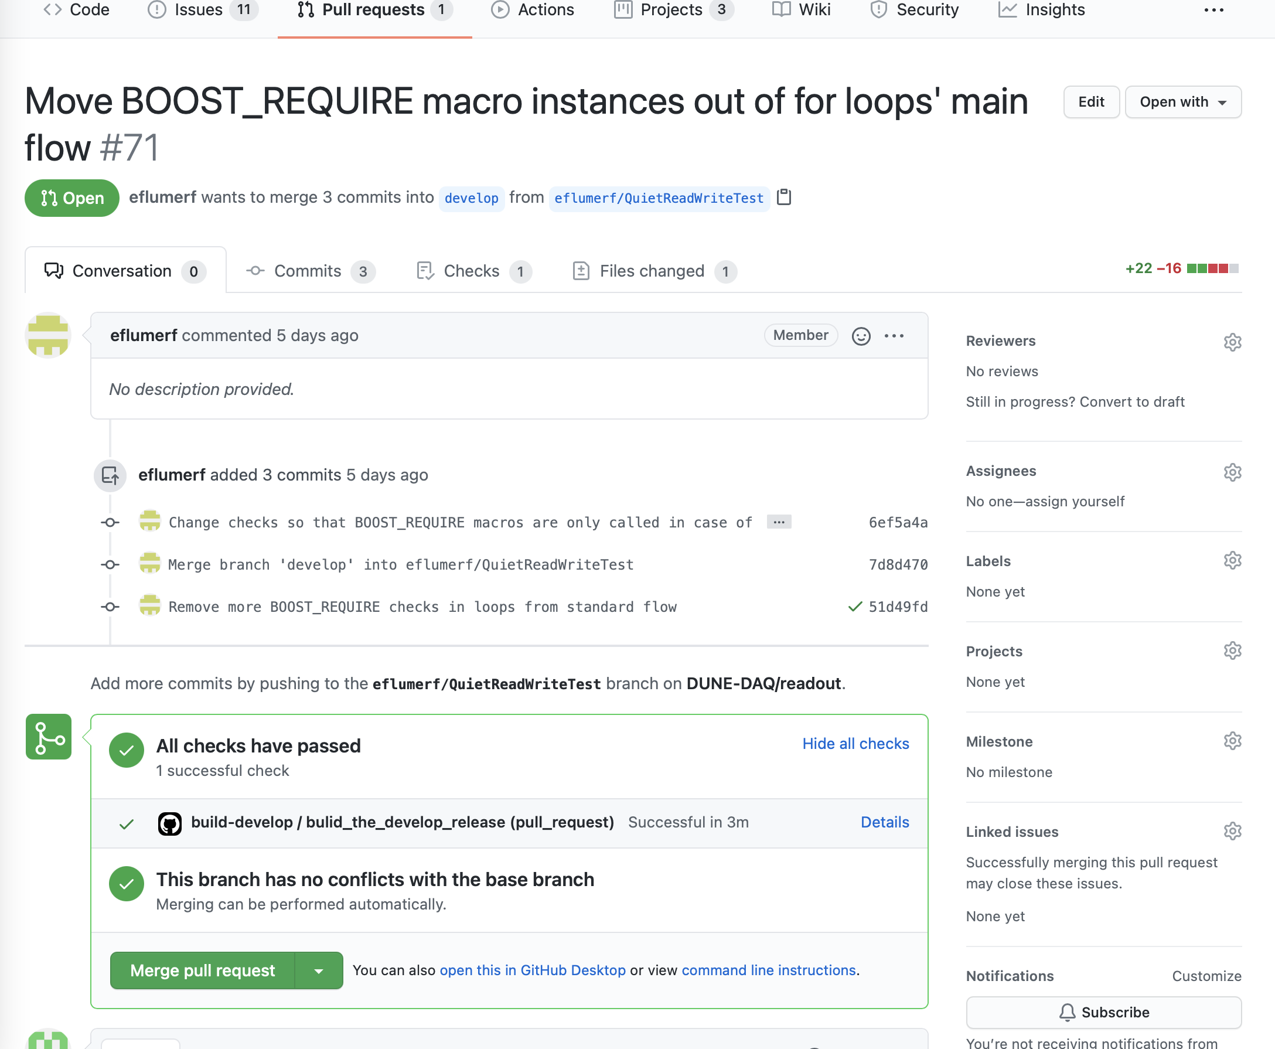Hide all checks in merge box
The height and width of the screenshot is (1049, 1275).
click(855, 743)
